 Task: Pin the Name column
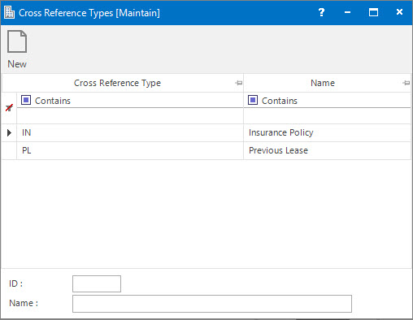(x=406, y=83)
